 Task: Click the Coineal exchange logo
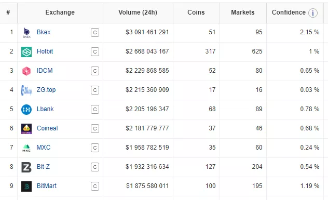pos(26,129)
